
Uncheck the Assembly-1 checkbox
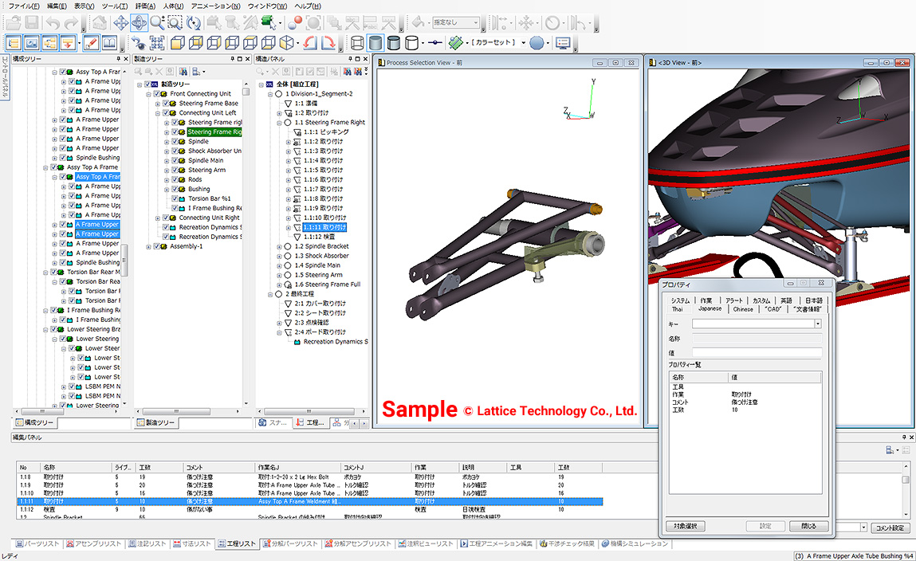click(157, 246)
